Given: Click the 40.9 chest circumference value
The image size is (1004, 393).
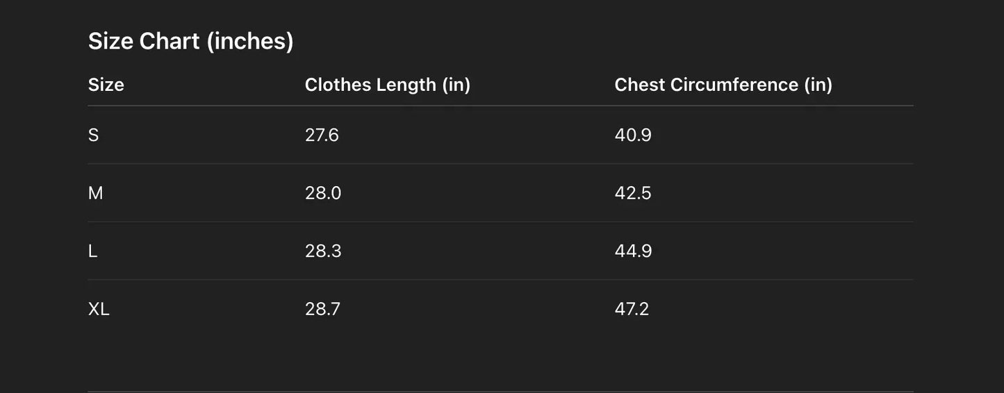Looking at the screenshot, I should 633,135.
